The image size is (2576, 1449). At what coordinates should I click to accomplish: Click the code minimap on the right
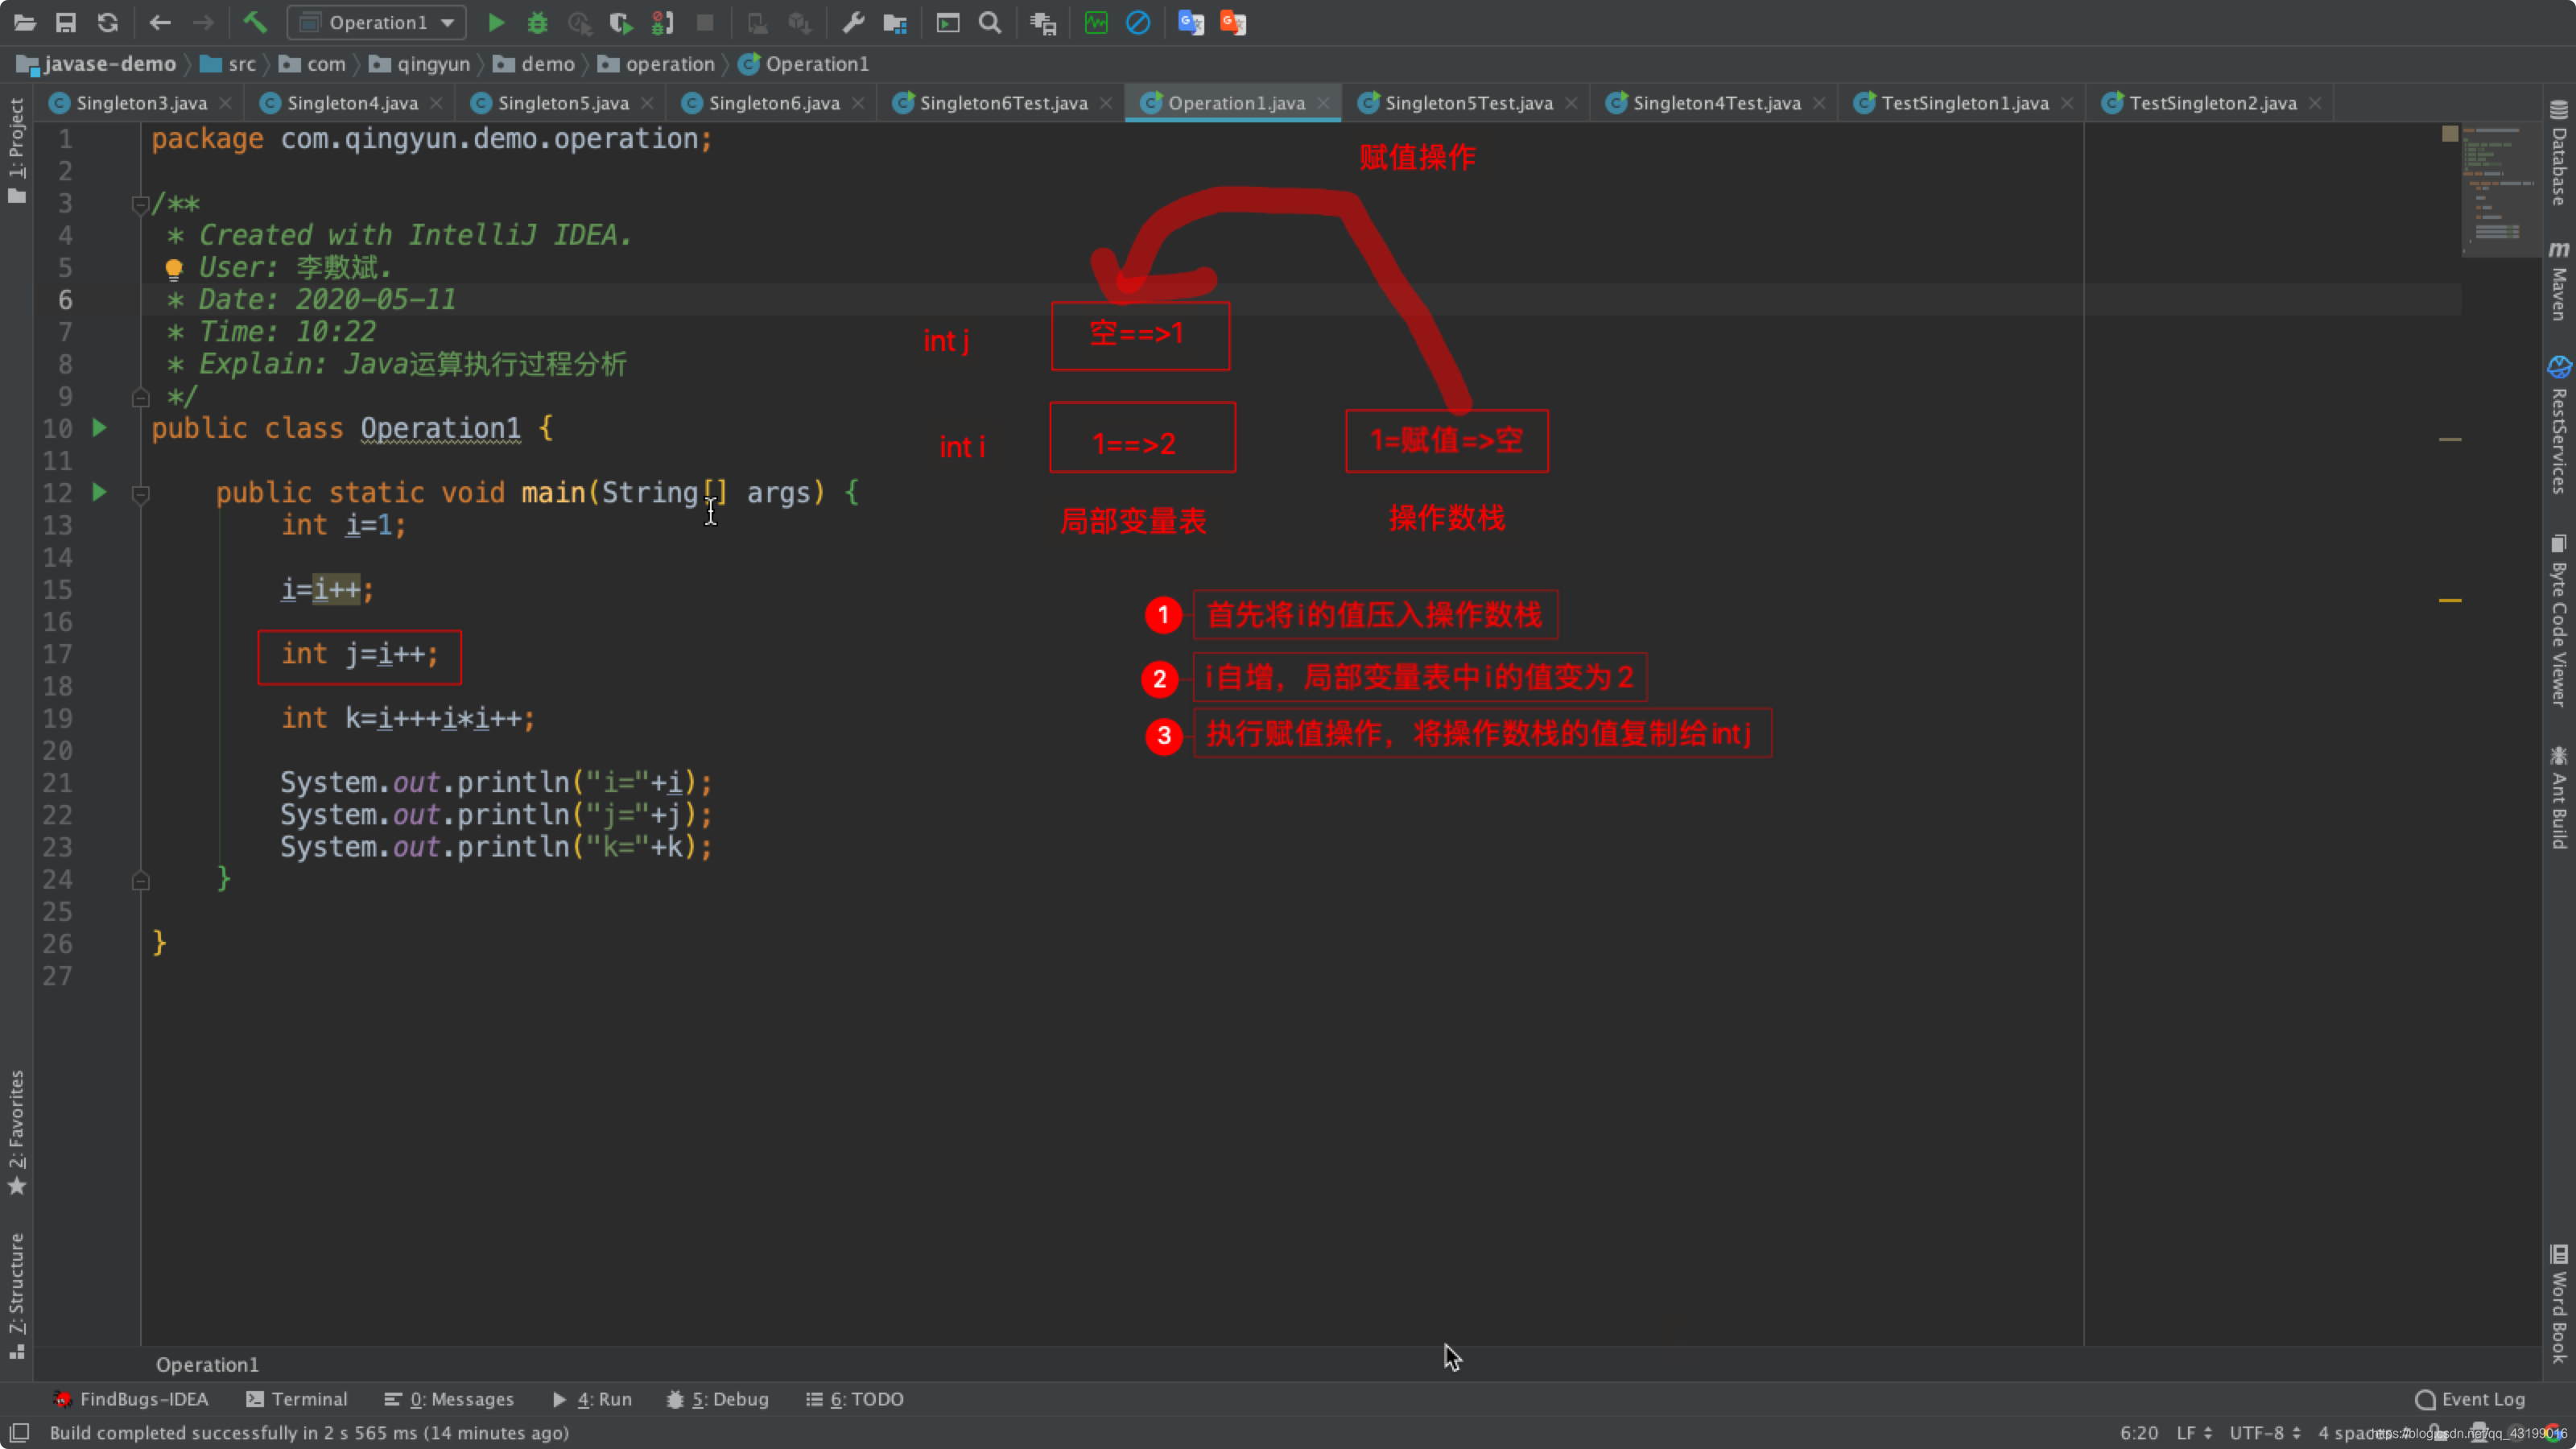point(2500,190)
